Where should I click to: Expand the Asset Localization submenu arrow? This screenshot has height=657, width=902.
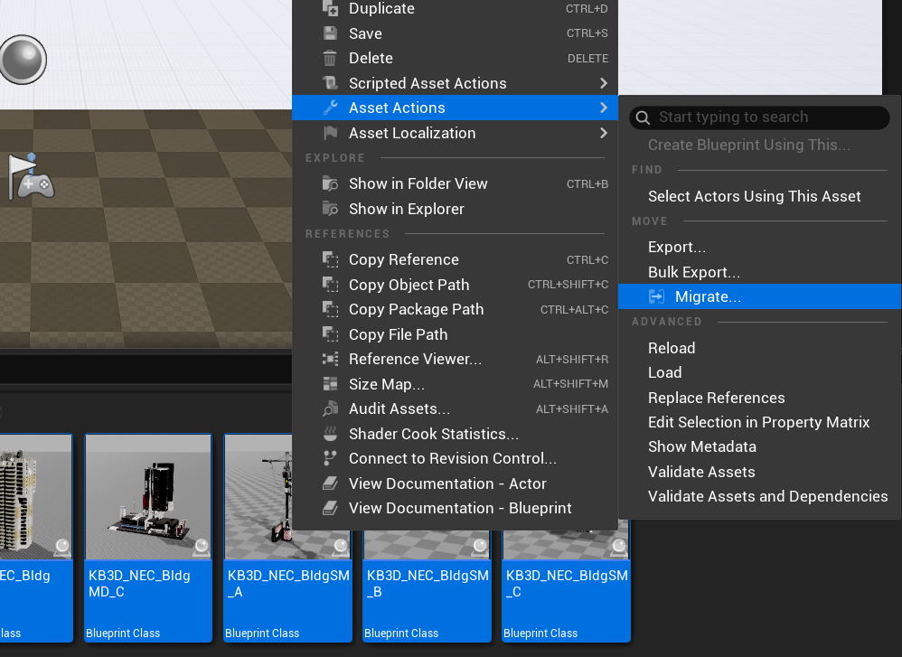[604, 133]
